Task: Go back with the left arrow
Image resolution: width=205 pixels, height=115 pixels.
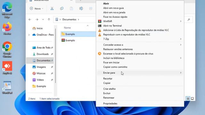Action: tap(30, 19)
